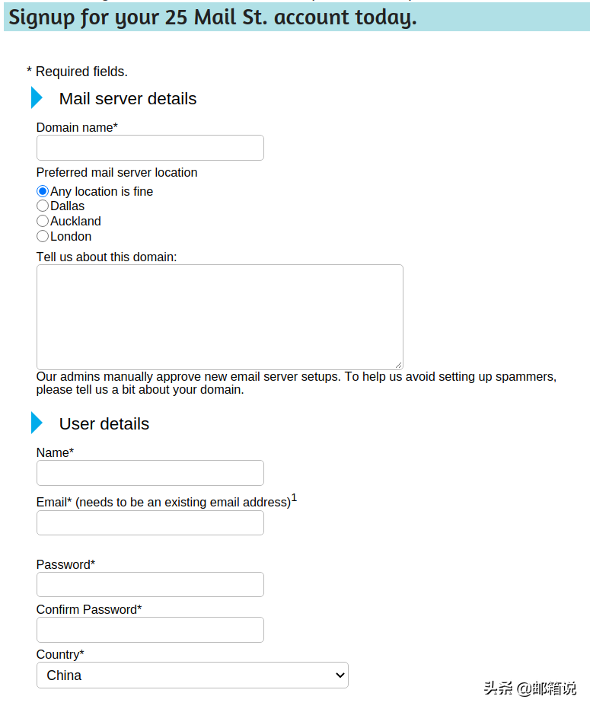This screenshot has width=590, height=709.
Task: Choose London as mail server location
Action: click(43, 236)
